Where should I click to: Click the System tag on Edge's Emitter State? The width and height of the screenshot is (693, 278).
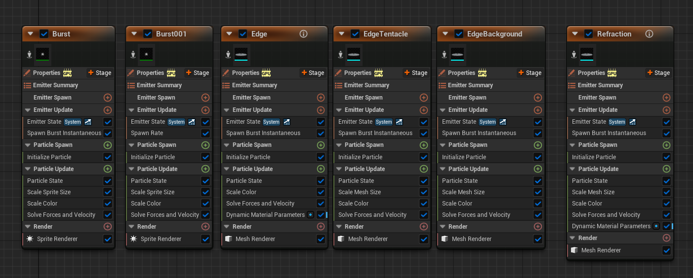point(271,122)
